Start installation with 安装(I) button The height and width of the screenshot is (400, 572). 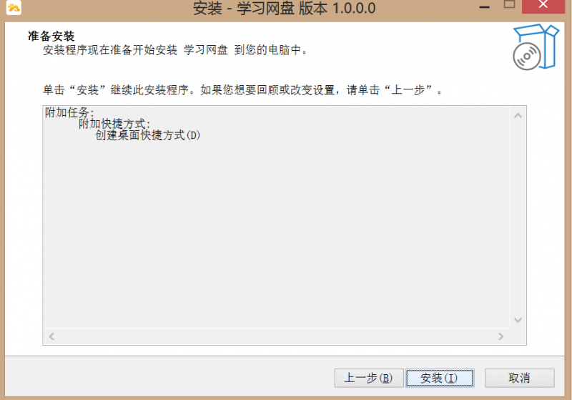[440, 378]
